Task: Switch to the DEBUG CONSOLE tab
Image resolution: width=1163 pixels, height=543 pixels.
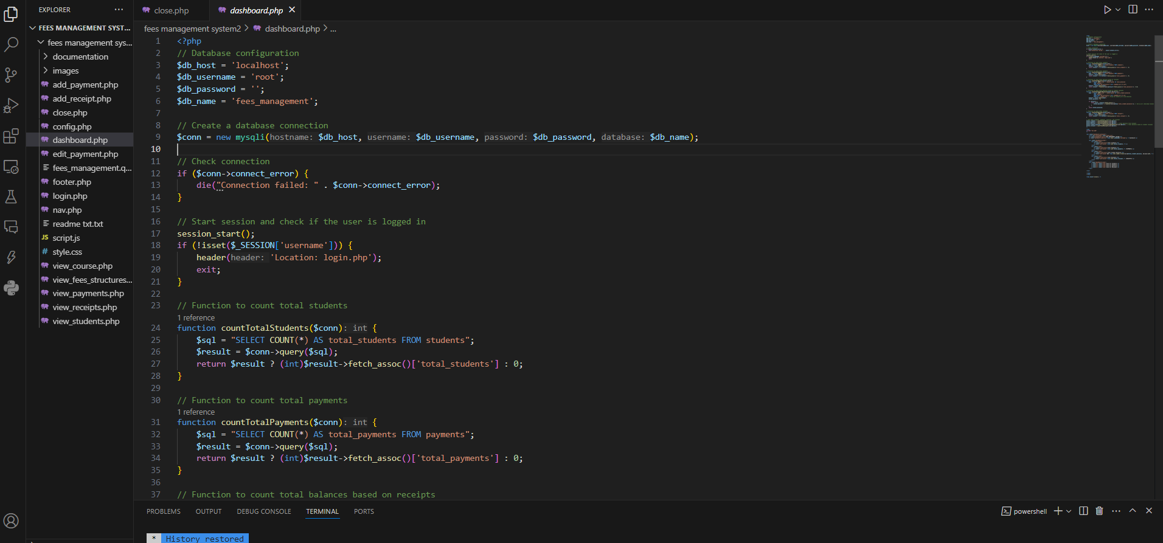Action: click(x=264, y=511)
